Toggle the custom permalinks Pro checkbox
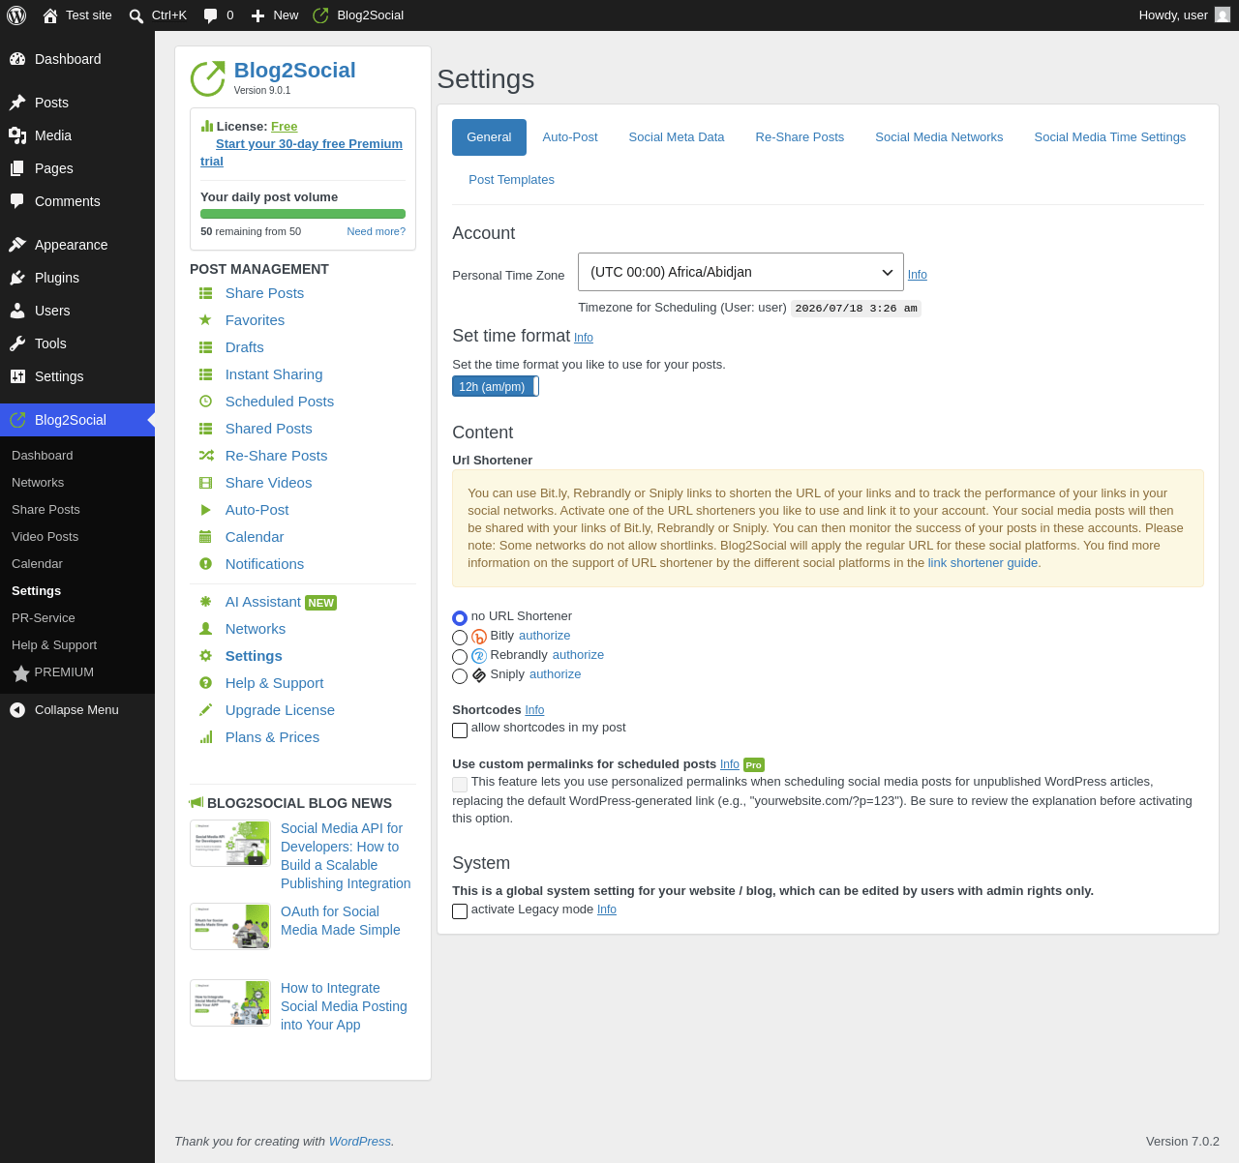Screen dimensions: 1239x1163 pos(460,785)
